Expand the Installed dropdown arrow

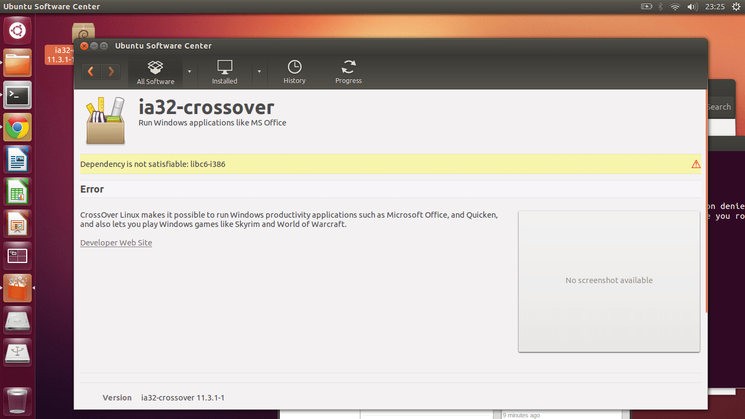pos(259,71)
